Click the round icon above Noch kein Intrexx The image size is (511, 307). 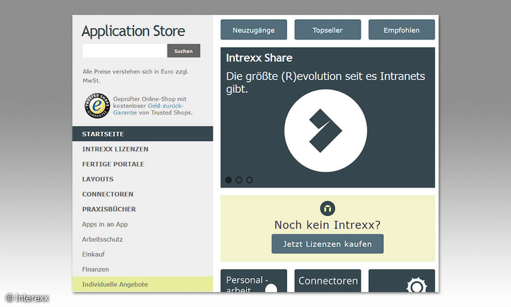pos(327,209)
